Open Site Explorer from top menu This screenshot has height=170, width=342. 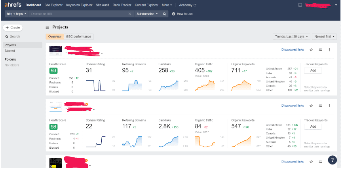tap(54, 5)
